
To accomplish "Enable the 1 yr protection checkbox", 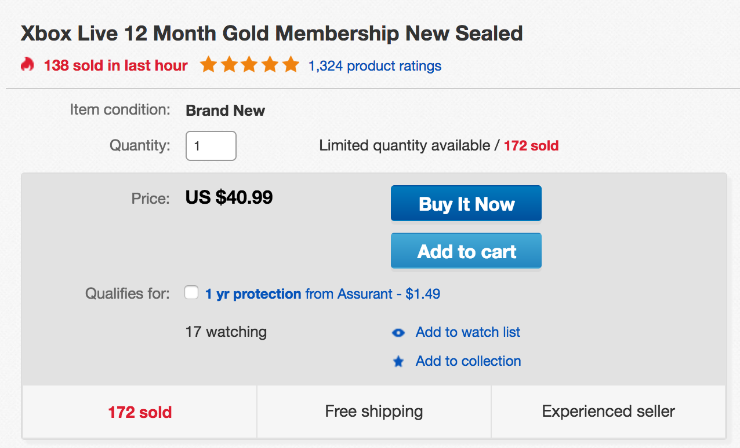I will 191,293.
